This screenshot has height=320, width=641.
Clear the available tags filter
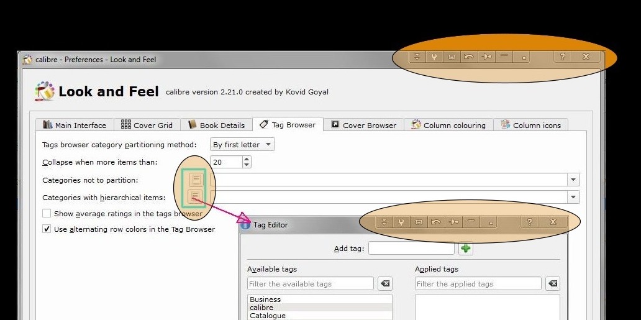coord(384,283)
